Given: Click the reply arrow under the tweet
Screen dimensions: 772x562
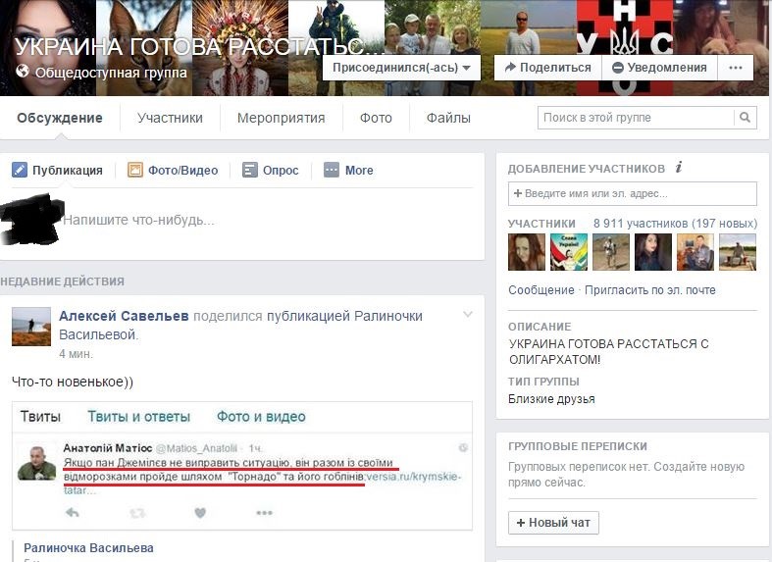Looking at the screenshot, I should click(73, 513).
